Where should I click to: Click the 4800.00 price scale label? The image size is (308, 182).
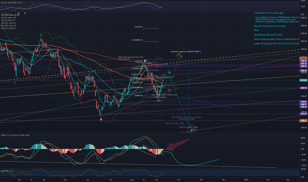(303, 25)
